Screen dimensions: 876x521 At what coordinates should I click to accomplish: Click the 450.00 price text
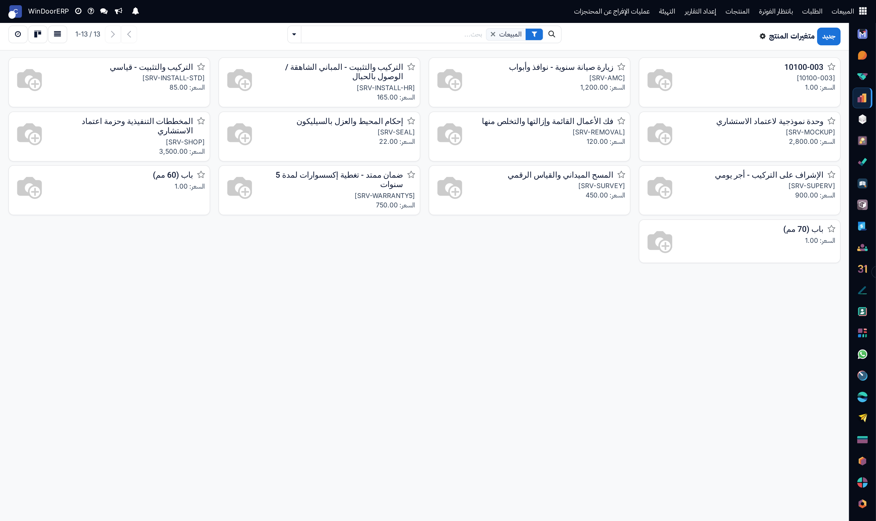(x=597, y=195)
